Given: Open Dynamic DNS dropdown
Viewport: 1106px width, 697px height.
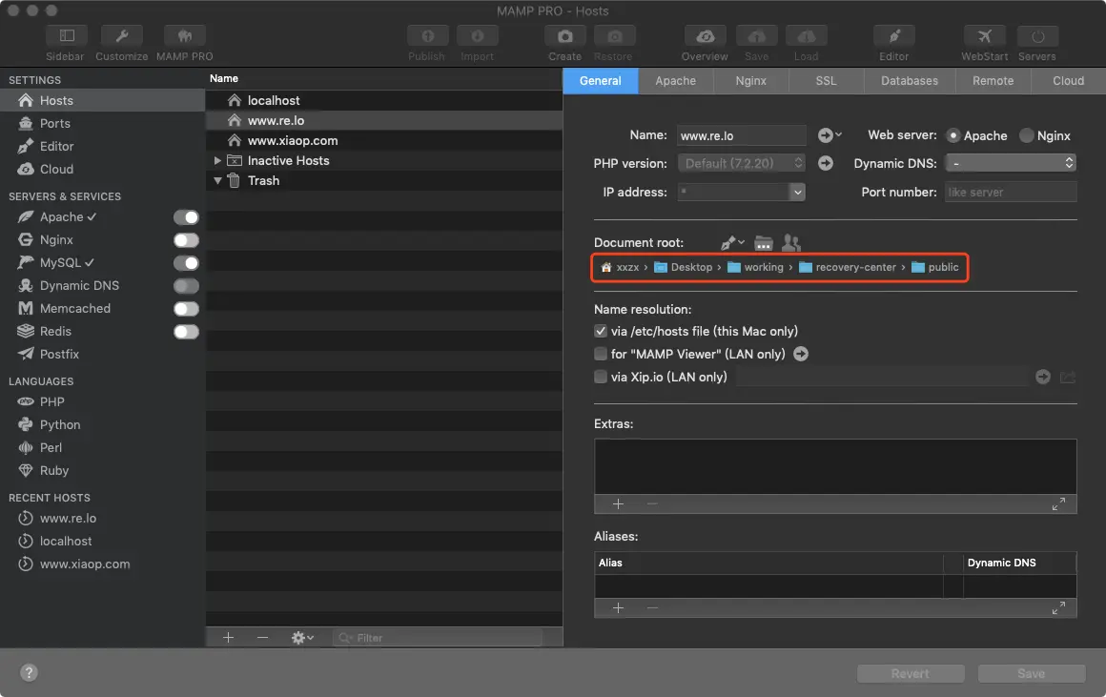Looking at the screenshot, I should (x=1011, y=163).
